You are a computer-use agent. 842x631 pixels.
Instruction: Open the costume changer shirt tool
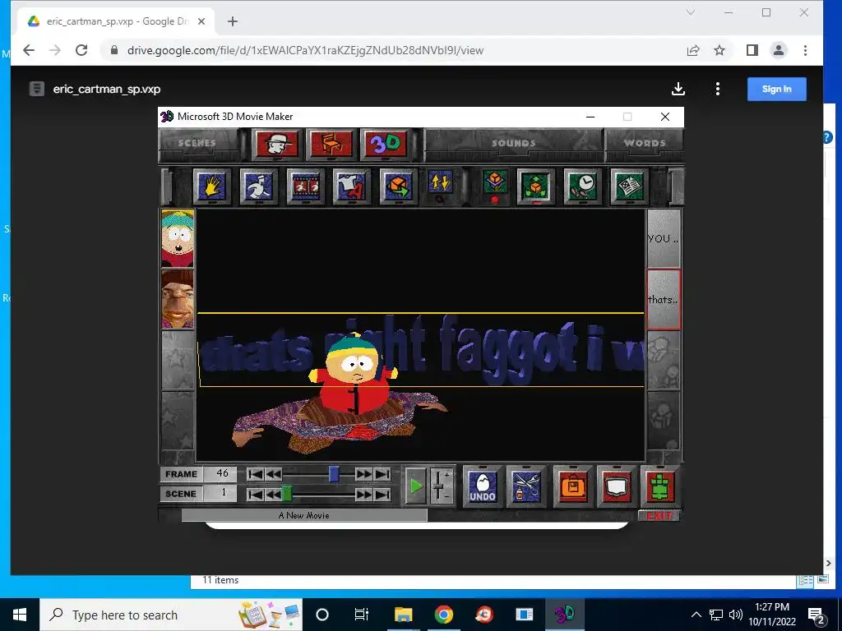pos(351,187)
